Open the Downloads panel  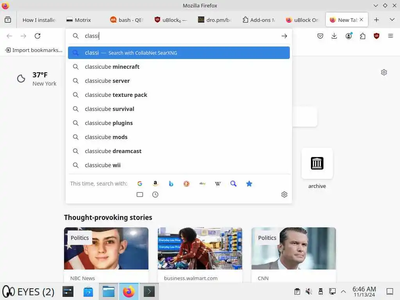pyautogui.click(x=334, y=36)
